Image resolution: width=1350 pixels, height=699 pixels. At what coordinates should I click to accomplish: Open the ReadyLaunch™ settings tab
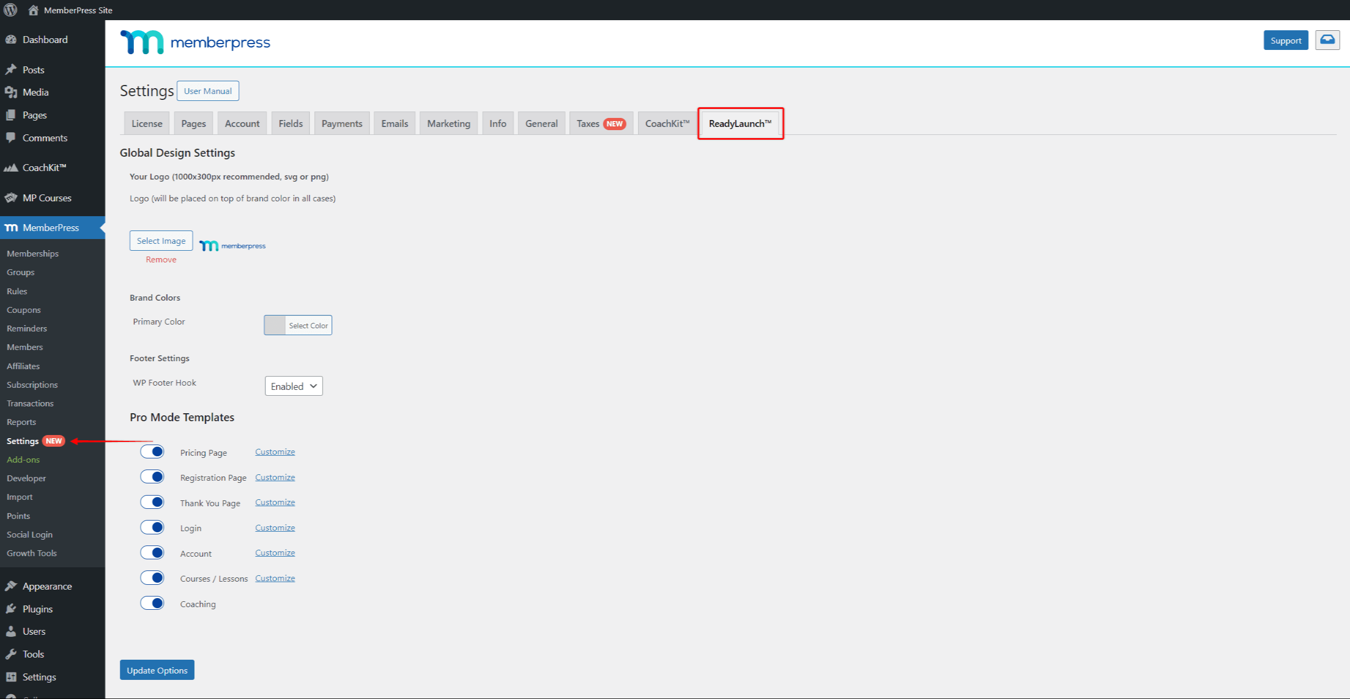(740, 123)
